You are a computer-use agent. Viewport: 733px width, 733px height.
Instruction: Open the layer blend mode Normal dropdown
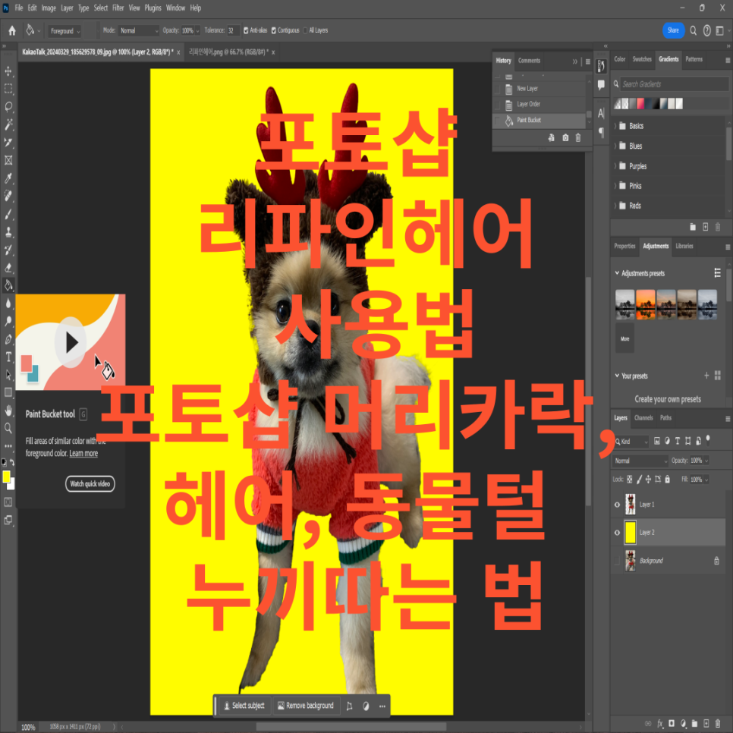pos(640,461)
